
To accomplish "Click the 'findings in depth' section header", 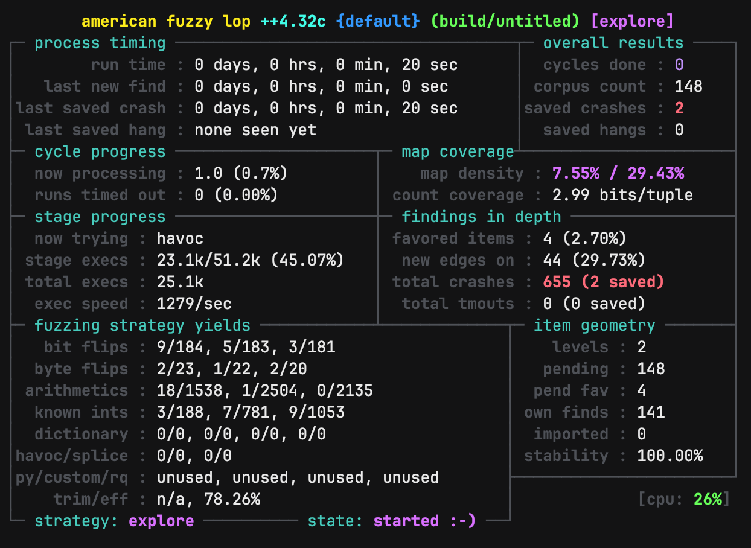I will tap(482, 217).
